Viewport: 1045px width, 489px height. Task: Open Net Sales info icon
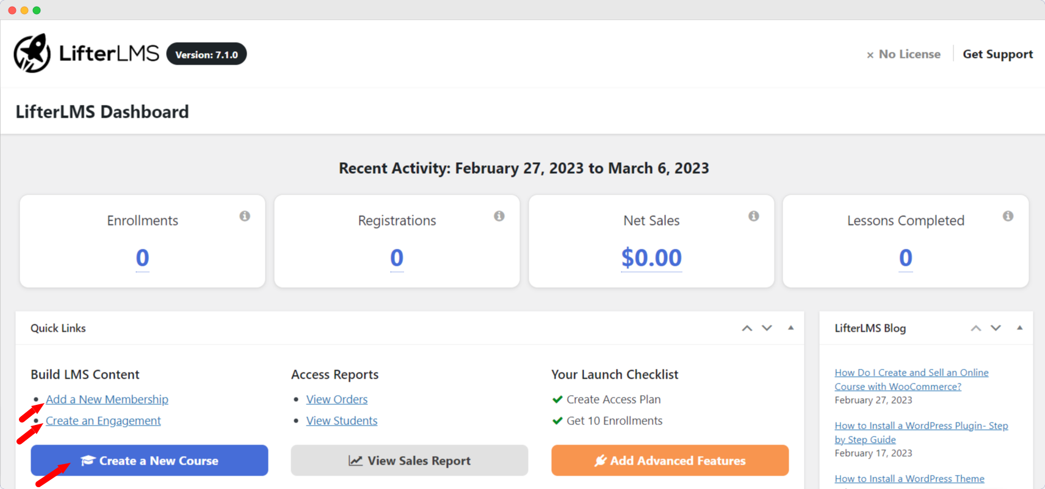click(x=754, y=216)
